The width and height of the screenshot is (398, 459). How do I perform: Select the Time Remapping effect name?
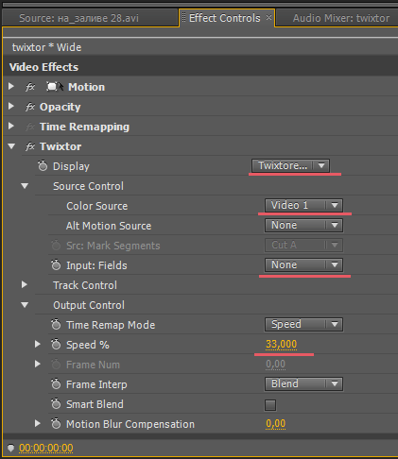(x=84, y=127)
